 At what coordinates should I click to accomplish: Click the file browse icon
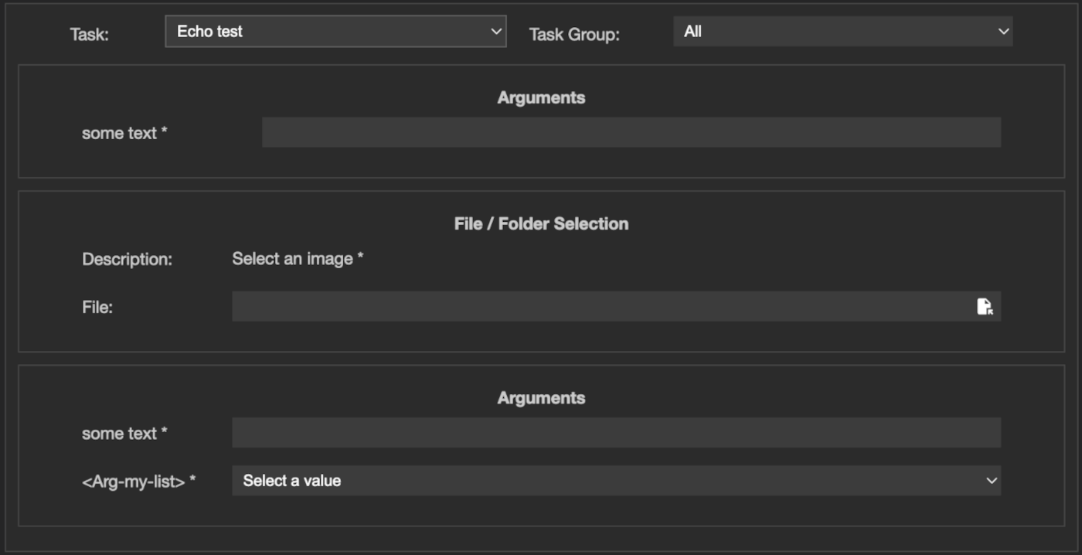click(x=985, y=307)
